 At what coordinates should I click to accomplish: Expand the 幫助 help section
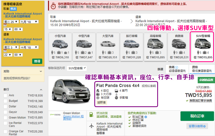coord(23,71)
